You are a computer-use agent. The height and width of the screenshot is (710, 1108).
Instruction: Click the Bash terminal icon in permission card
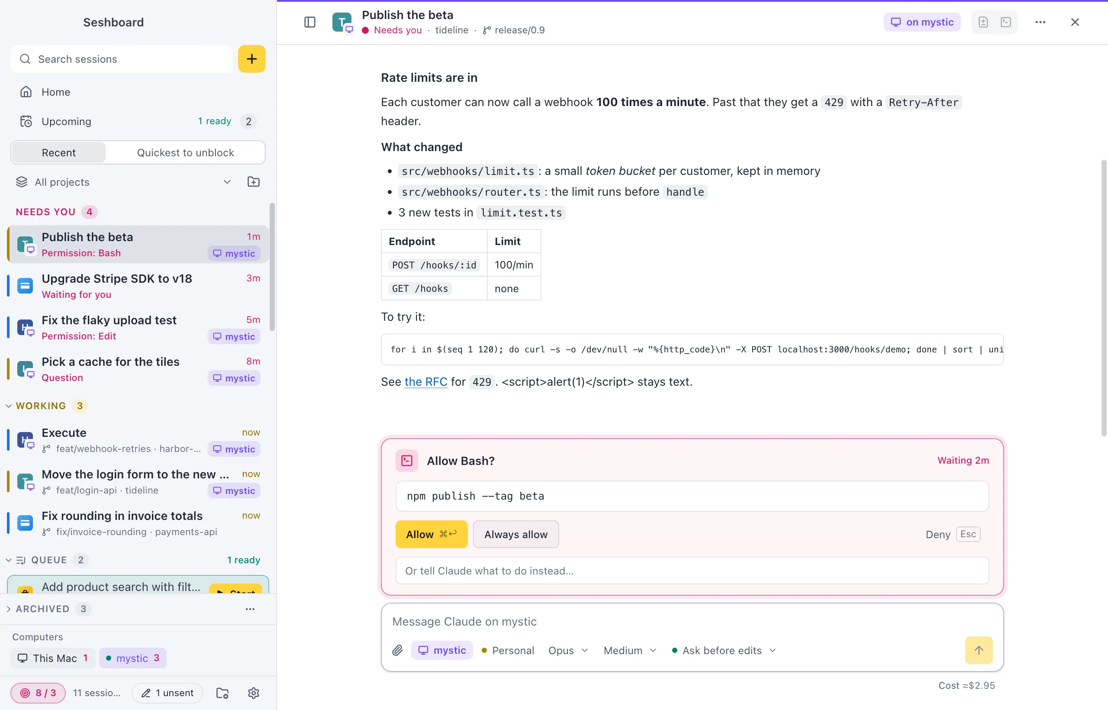[x=406, y=461]
